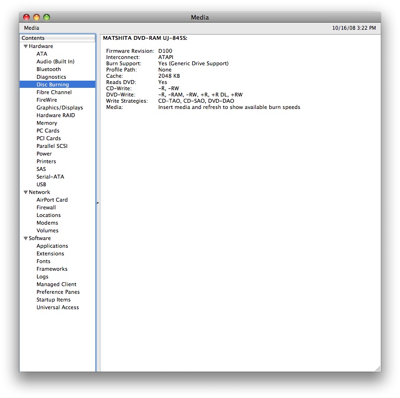This screenshot has height=398, width=400.
Task: Click the 2048 KB cache value
Action: [169, 76]
